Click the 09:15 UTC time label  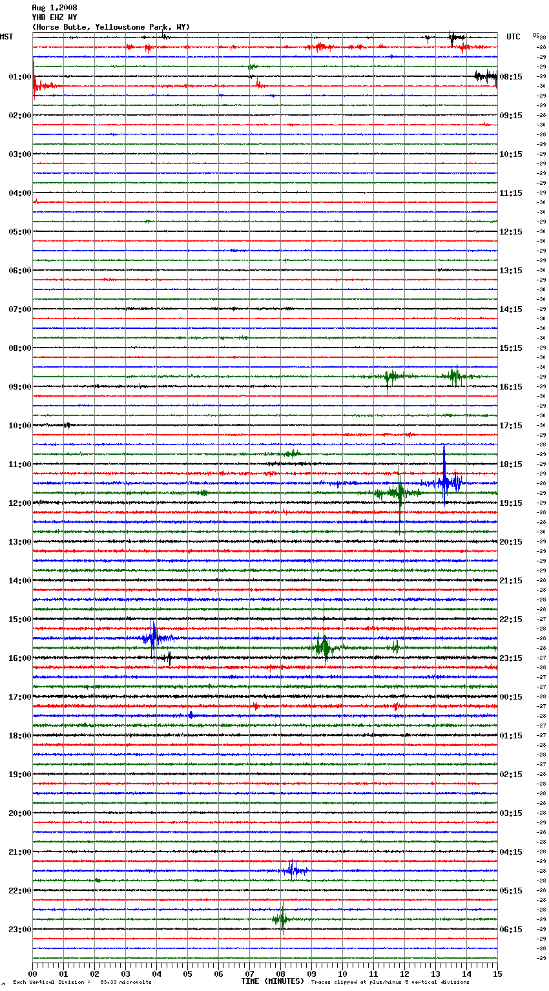[x=511, y=116]
